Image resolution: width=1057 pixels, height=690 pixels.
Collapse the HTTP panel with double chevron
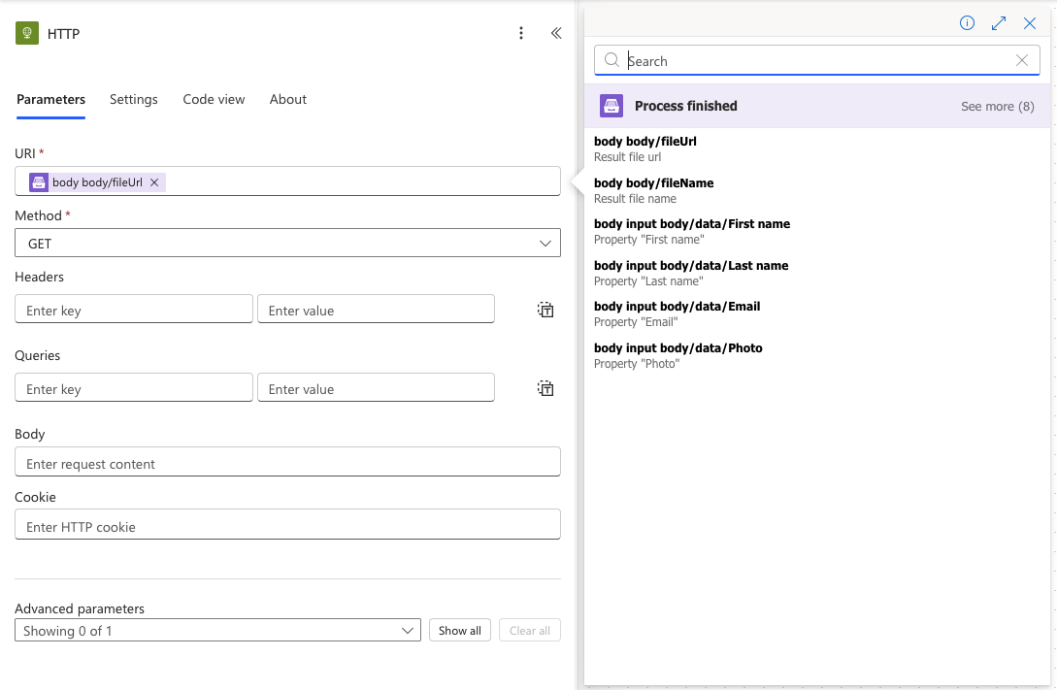556,33
